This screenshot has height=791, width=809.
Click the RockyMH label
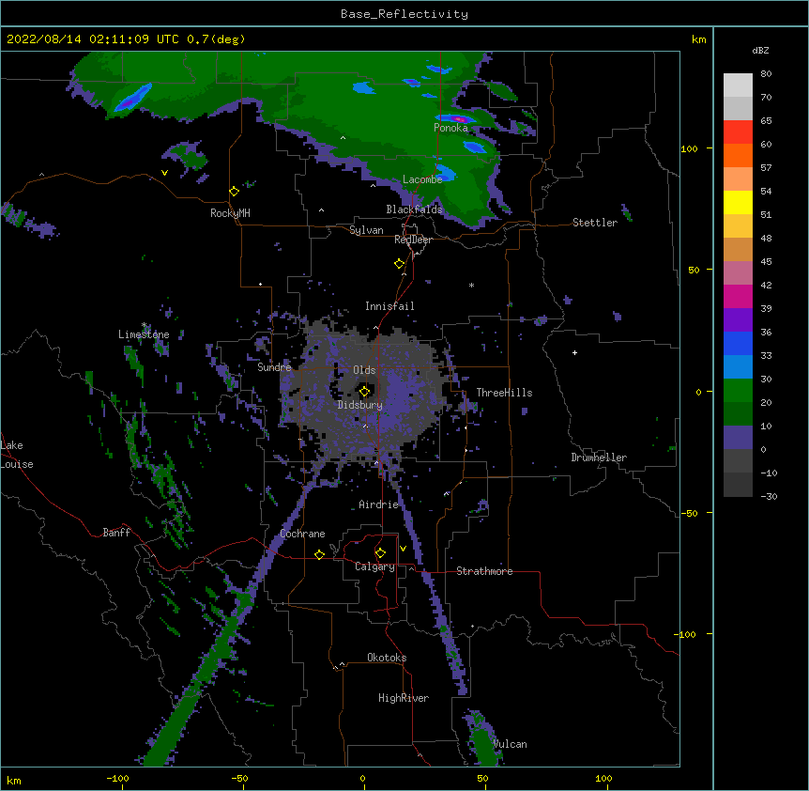click(230, 212)
